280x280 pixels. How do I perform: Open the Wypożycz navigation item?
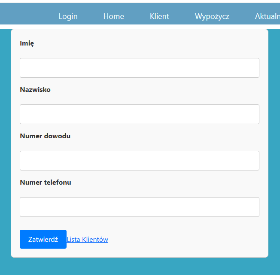212,16
